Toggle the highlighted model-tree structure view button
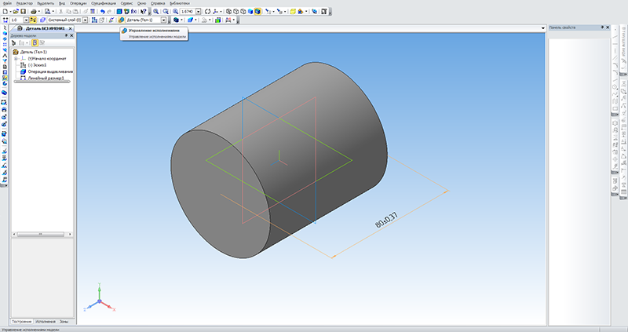 35,43
